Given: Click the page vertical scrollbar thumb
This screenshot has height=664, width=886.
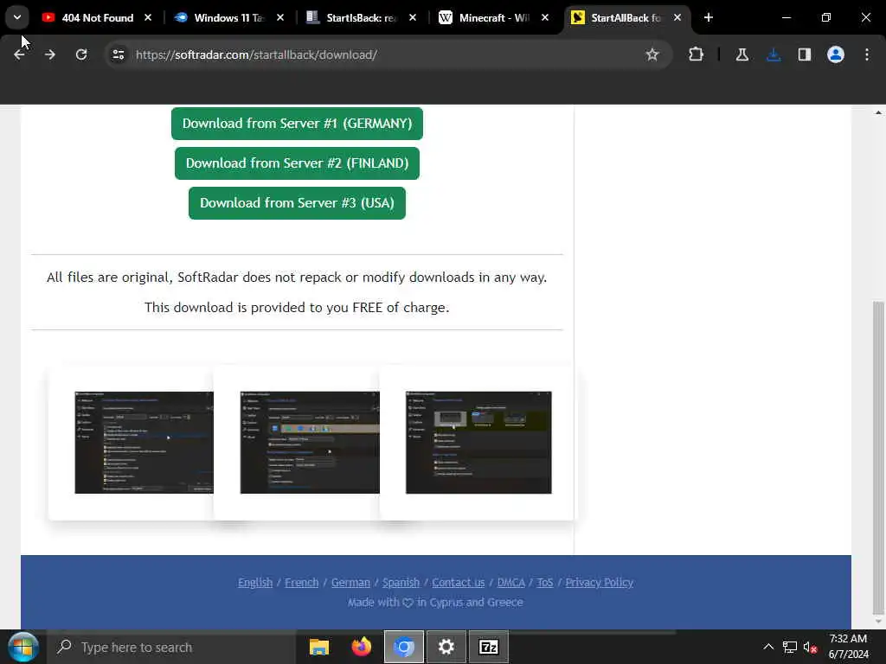Looking at the screenshot, I should pyautogui.click(x=878, y=457).
